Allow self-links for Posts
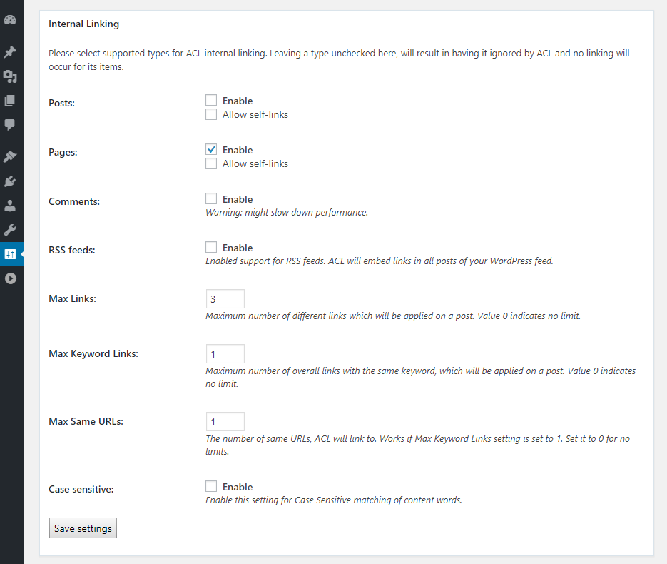 (x=211, y=114)
